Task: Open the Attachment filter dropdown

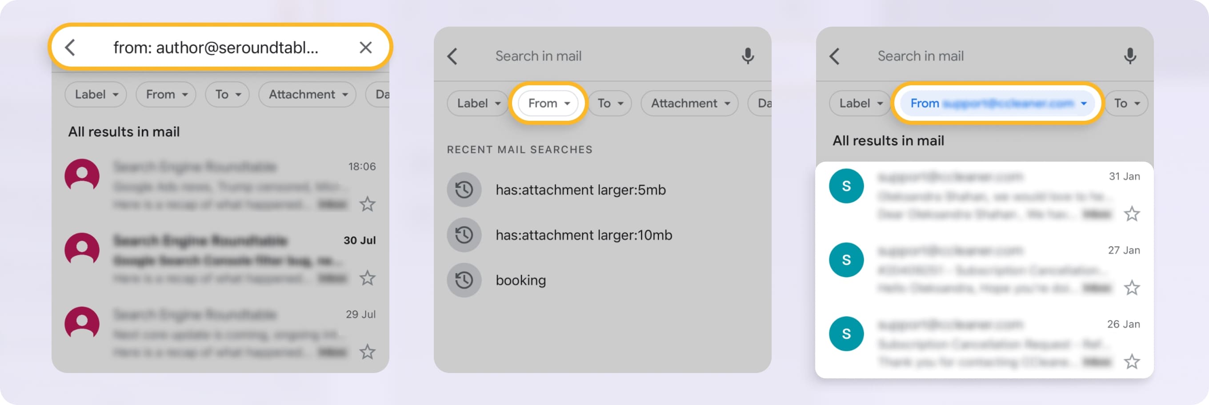Action: (x=689, y=103)
